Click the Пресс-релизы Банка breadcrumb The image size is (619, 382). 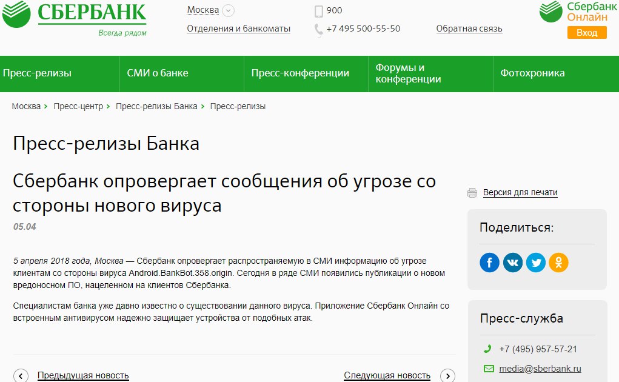[156, 107]
